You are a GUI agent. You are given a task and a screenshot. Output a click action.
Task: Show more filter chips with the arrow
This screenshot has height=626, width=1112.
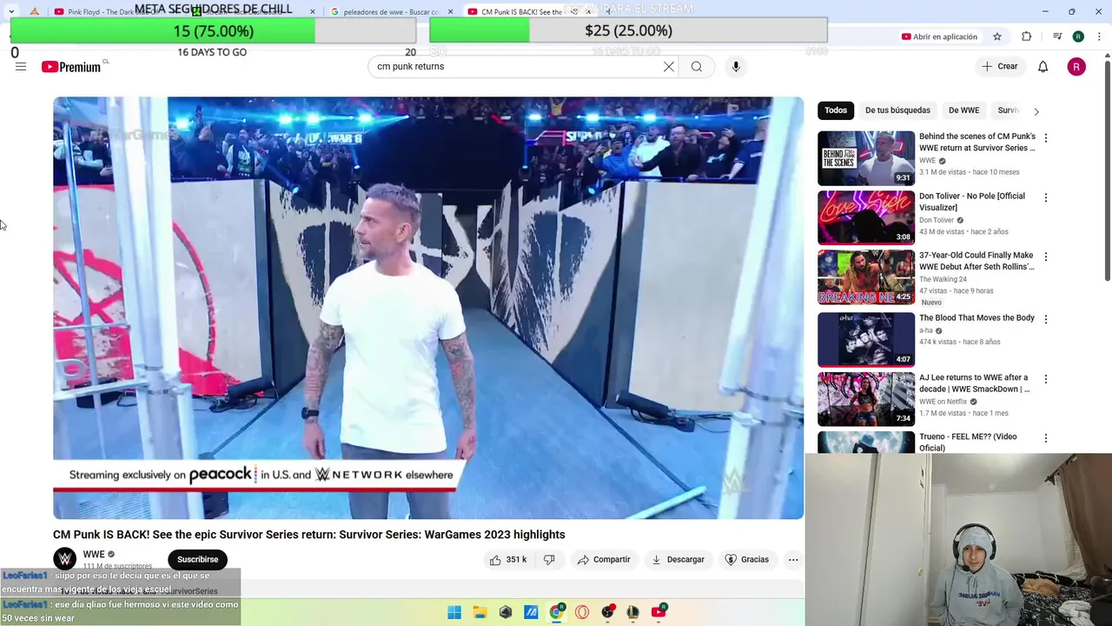click(x=1036, y=111)
